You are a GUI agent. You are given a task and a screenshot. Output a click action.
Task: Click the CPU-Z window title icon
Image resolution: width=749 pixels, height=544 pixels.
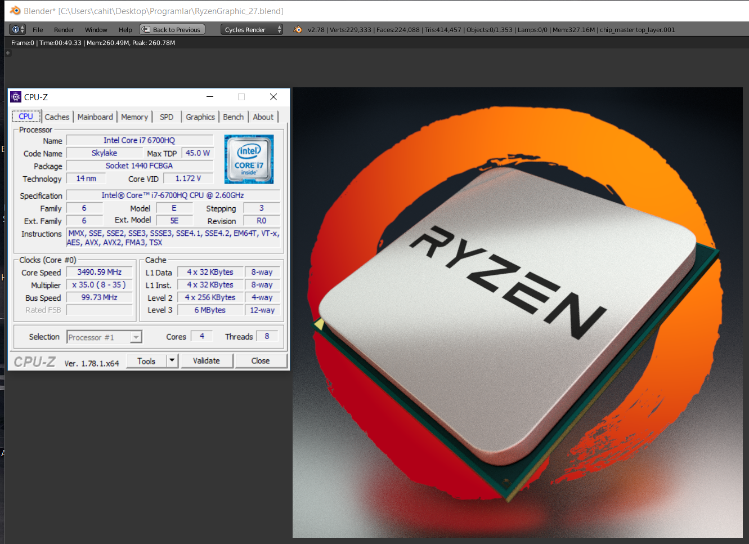click(16, 97)
